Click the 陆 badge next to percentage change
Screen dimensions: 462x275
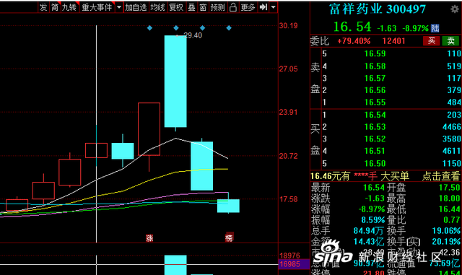click(x=435, y=28)
